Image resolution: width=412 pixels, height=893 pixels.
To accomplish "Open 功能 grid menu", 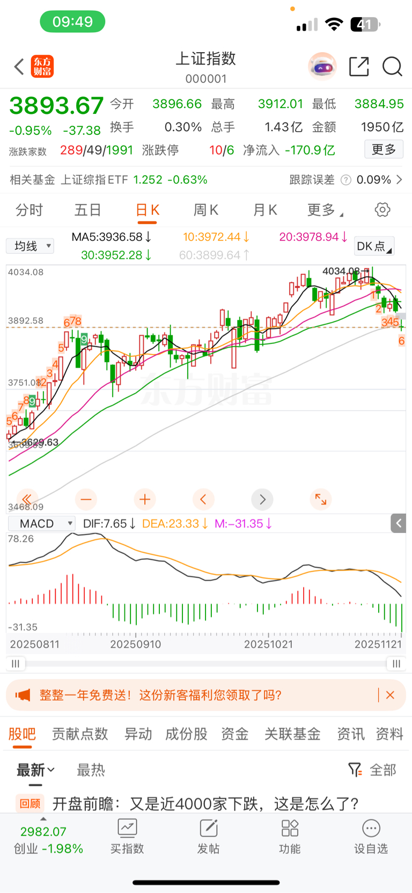I will [x=290, y=836].
